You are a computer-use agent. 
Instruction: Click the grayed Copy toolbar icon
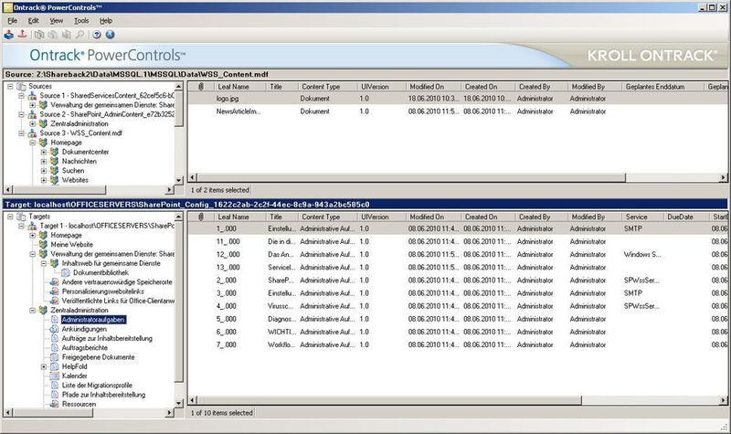click(x=39, y=35)
